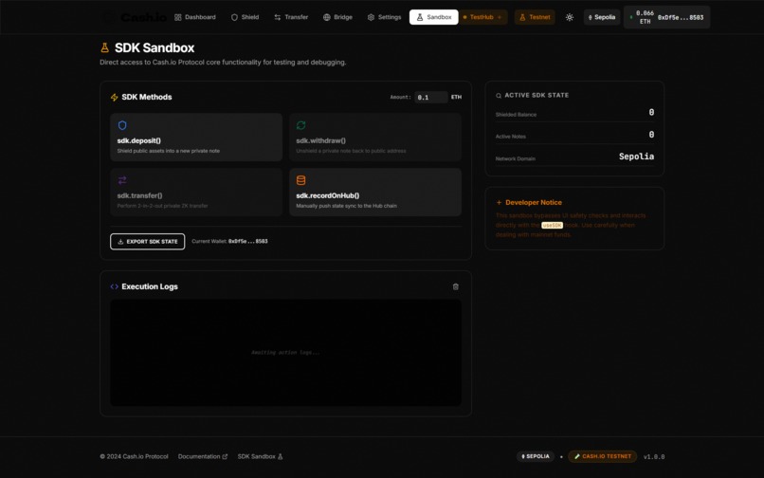
Task: Click the plus icon by Developer Notice
Action: tap(499, 202)
